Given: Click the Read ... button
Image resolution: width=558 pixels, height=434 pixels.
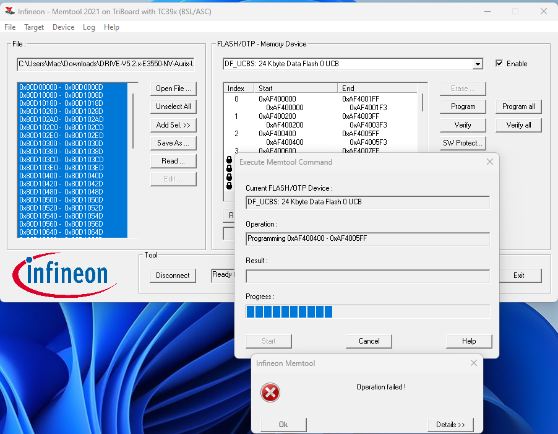Looking at the screenshot, I should click(173, 160).
